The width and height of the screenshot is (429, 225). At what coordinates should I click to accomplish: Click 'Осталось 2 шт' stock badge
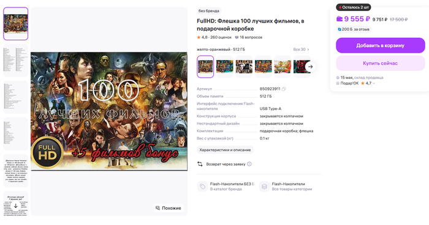354,7
